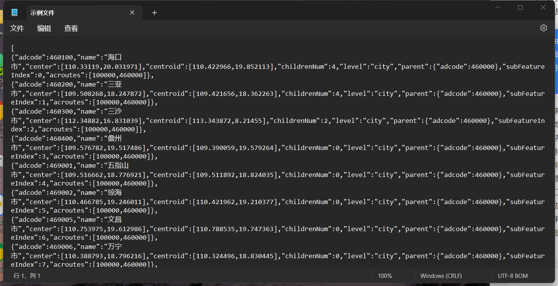The height and width of the screenshot is (286, 558).
Task: Click the settings gear icon
Action: click(543, 28)
